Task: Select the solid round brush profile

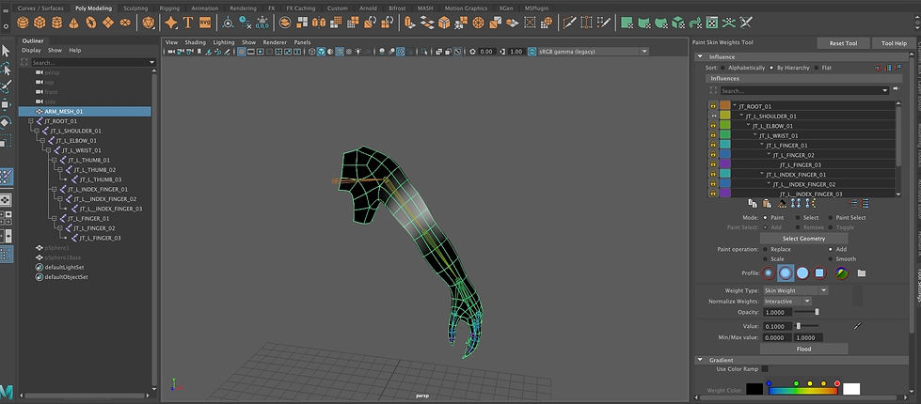Action: point(802,273)
